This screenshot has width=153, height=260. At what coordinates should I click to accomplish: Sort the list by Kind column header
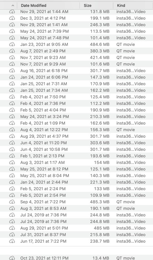121,6
